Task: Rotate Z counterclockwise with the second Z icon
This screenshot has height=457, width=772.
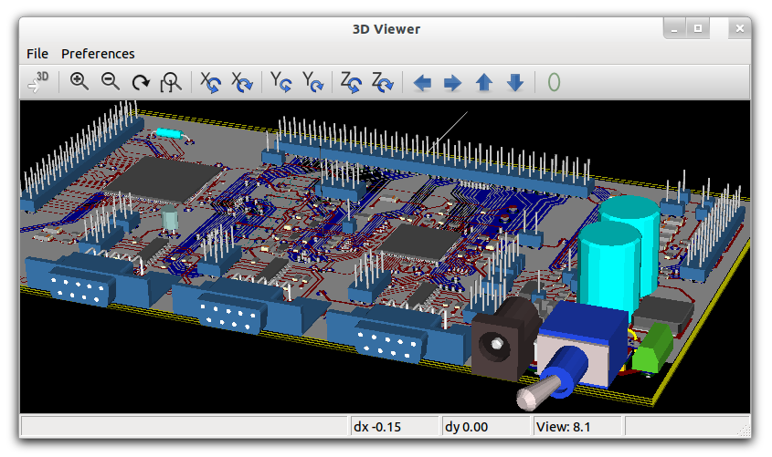Action: (383, 82)
